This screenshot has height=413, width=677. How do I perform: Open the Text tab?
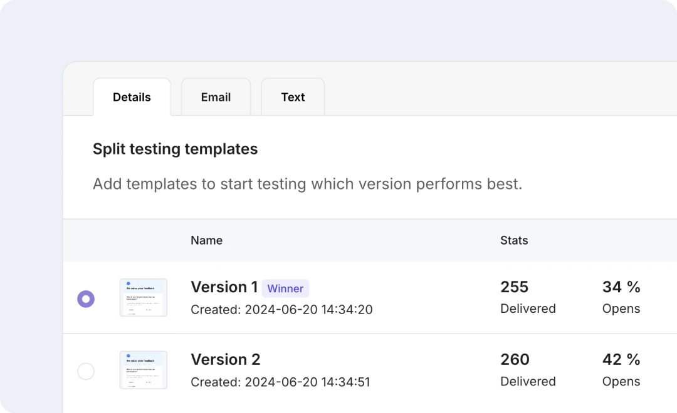tap(293, 97)
